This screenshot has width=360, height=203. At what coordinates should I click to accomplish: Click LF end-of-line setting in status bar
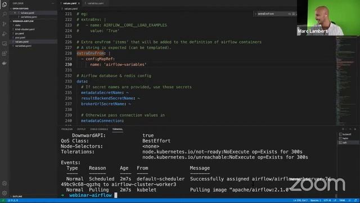point(335,201)
